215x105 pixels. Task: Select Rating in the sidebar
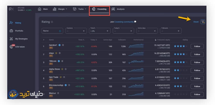(x=18, y=23)
